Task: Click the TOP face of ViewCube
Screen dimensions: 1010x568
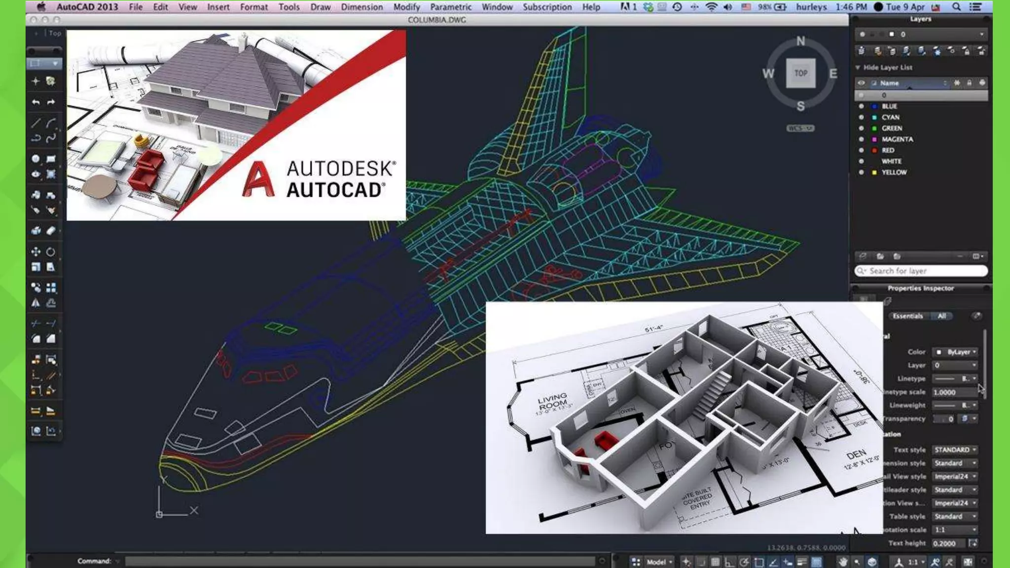Action: pyautogui.click(x=800, y=73)
